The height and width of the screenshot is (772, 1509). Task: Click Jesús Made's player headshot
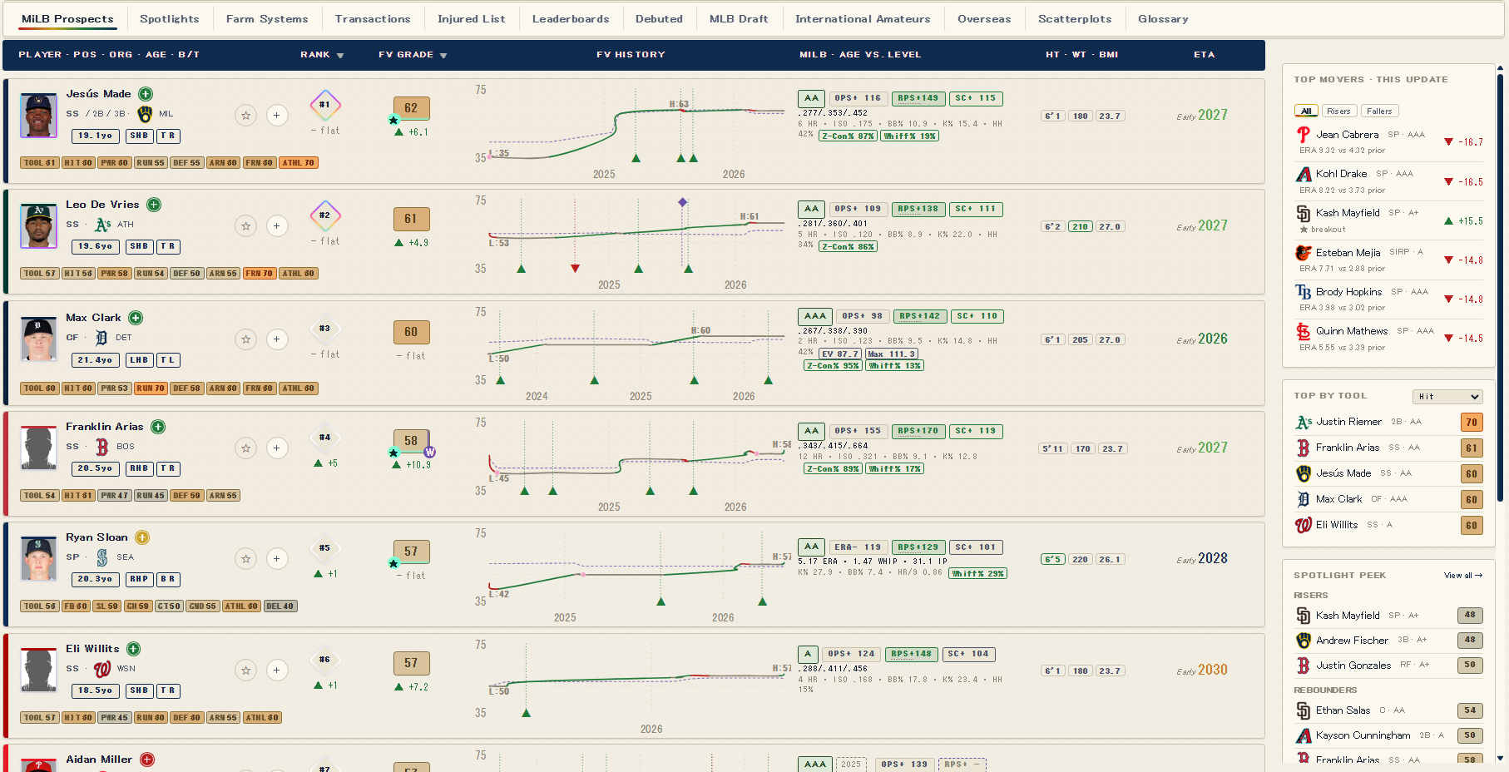pyautogui.click(x=38, y=116)
